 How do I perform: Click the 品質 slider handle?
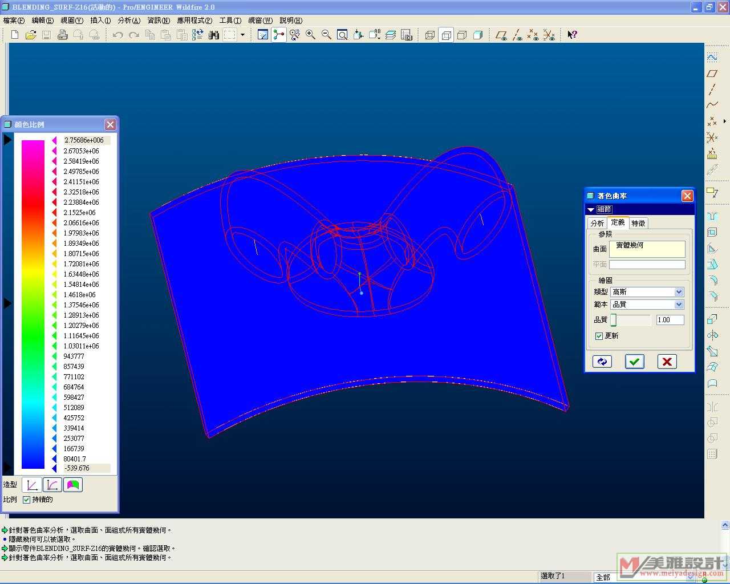click(614, 320)
